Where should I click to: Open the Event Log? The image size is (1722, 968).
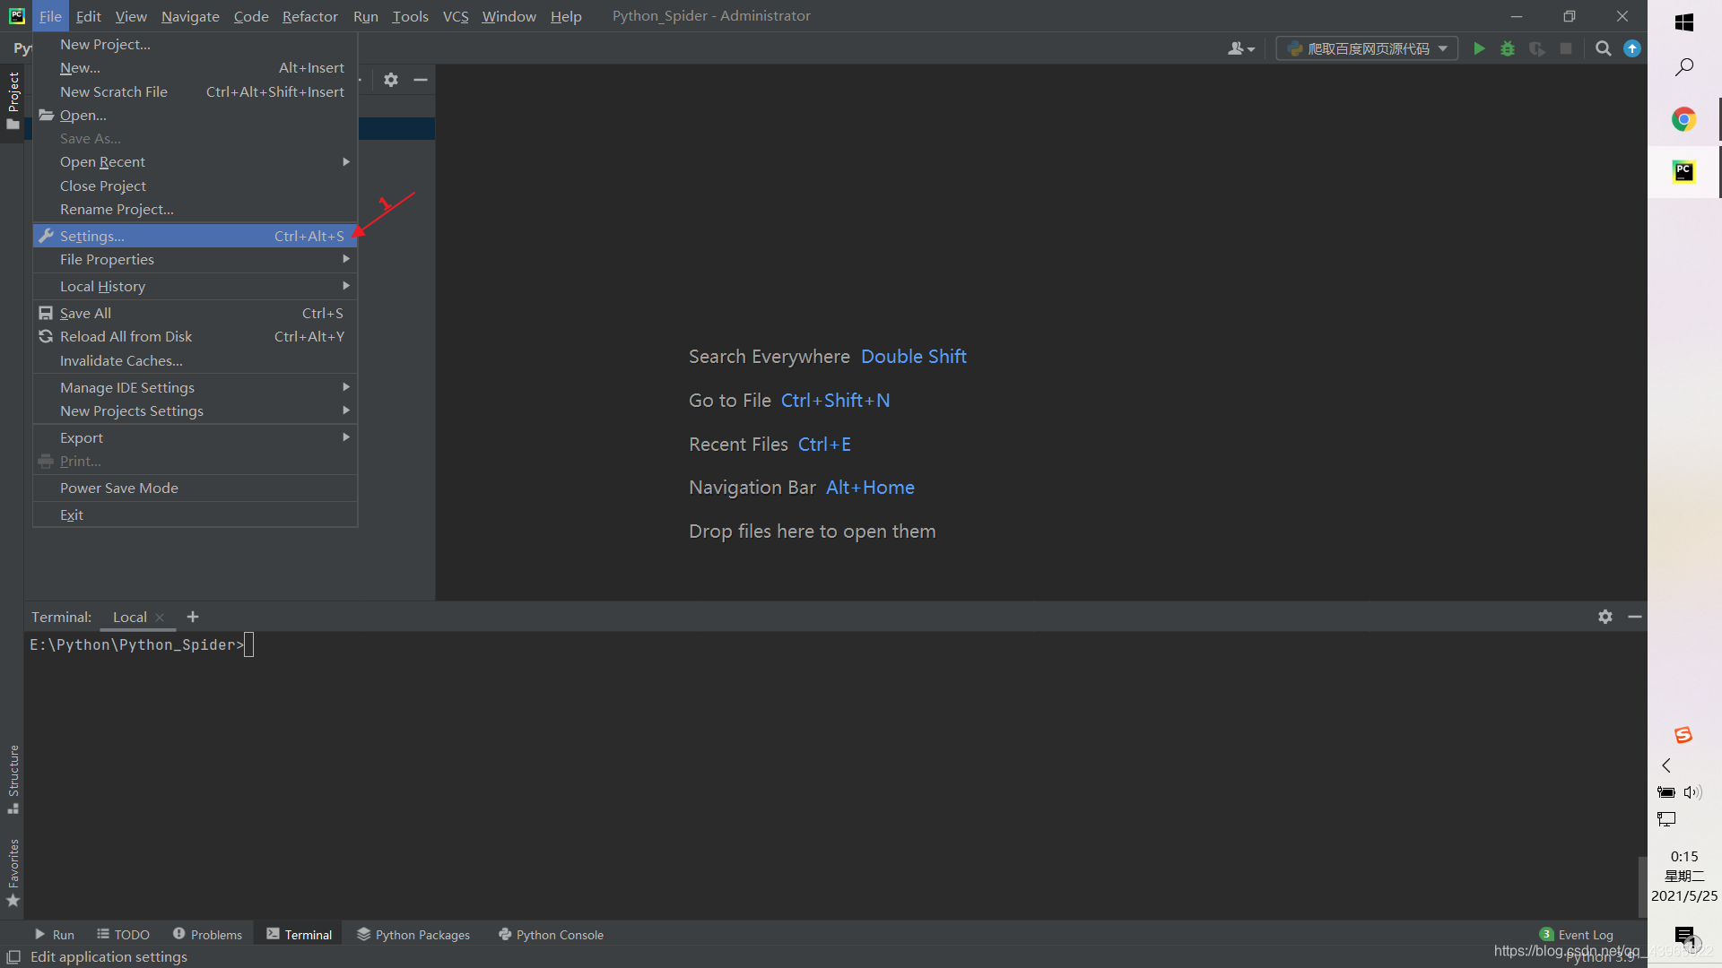(x=1576, y=934)
